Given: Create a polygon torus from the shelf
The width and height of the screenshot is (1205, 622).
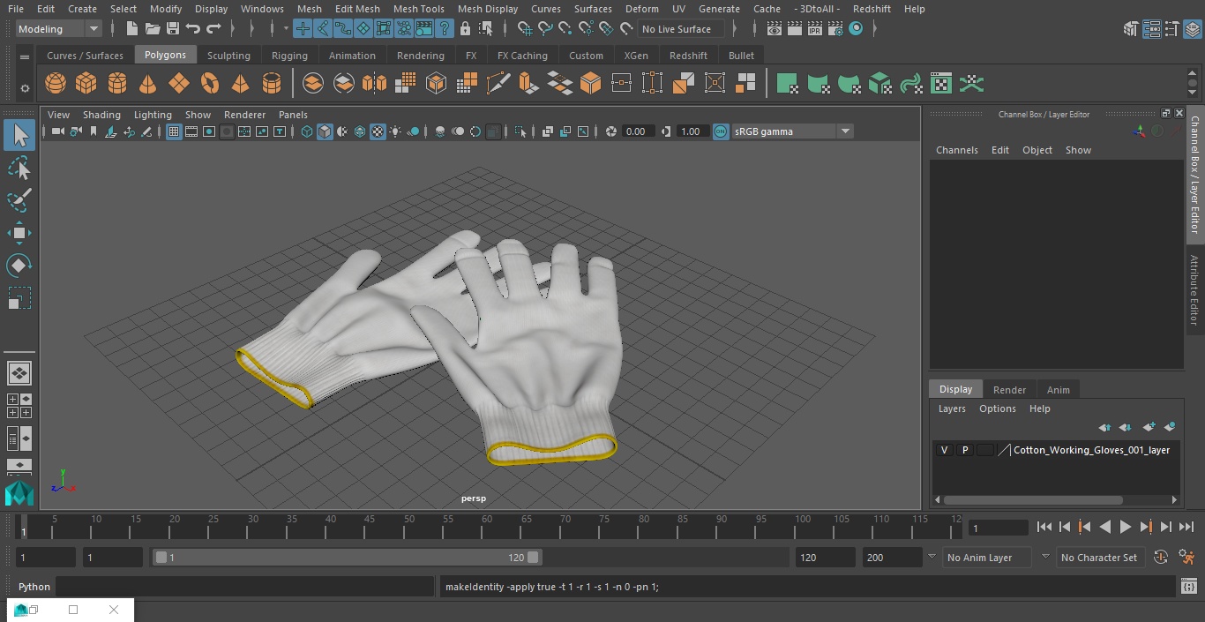Looking at the screenshot, I should click(210, 84).
